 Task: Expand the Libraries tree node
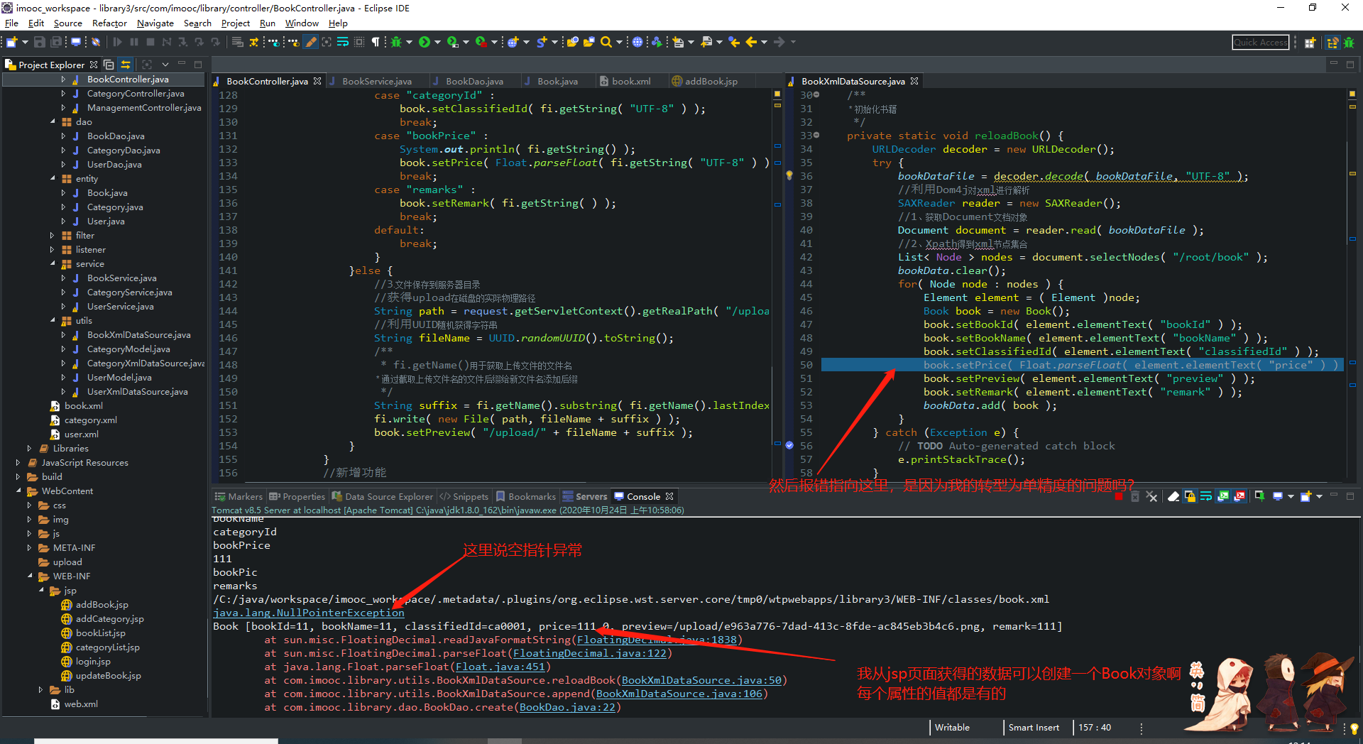29,449
